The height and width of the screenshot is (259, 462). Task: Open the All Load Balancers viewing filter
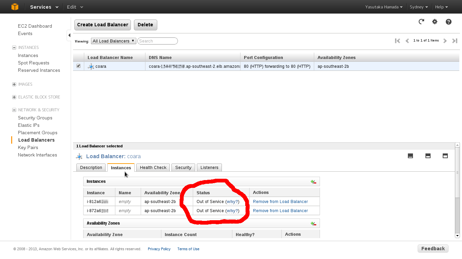(x=113, y=41)
